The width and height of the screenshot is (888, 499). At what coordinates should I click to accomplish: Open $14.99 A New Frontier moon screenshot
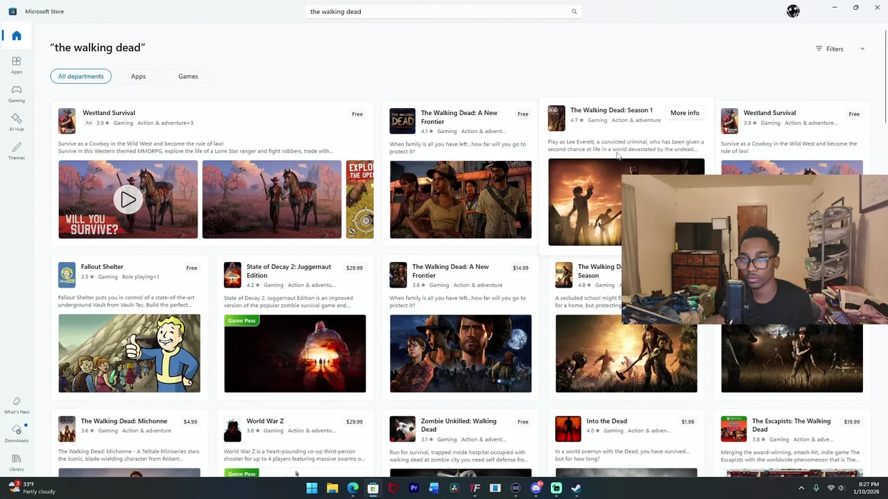point(461,353)
